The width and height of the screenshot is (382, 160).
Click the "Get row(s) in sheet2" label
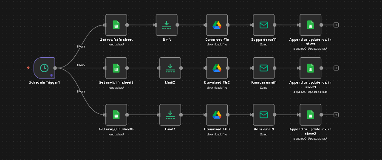tap(116, 82)
